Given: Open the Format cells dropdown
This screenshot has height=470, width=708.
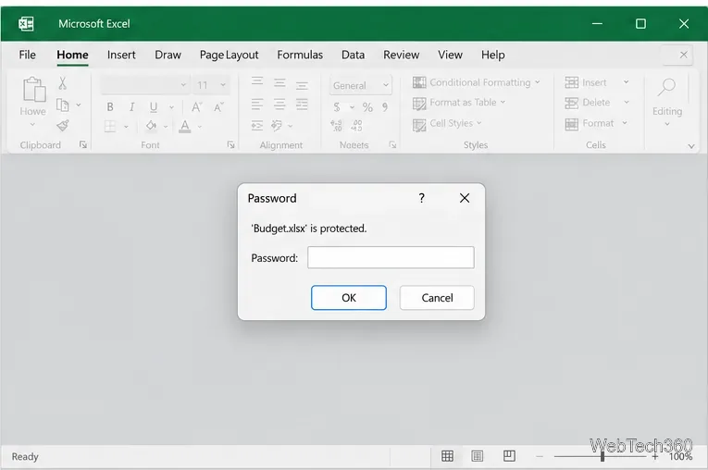Looking at the screenshot, I should [625, 123].
